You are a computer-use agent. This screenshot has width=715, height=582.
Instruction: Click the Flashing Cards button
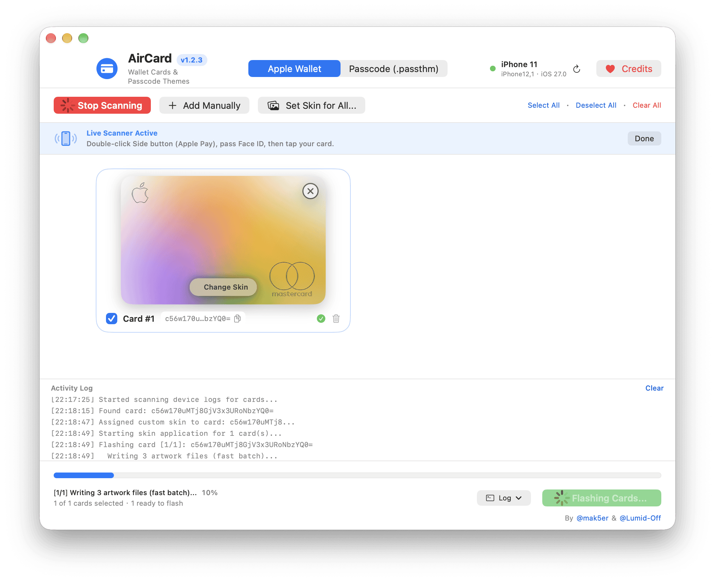point(601,498)
